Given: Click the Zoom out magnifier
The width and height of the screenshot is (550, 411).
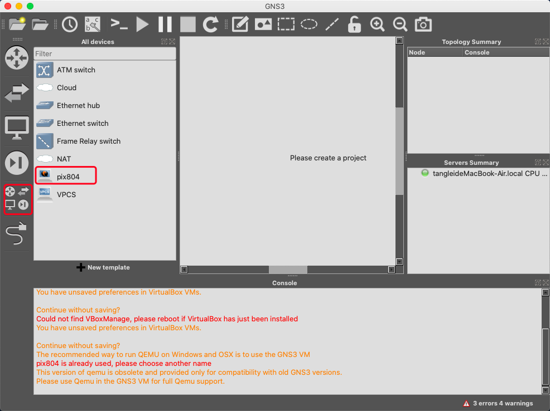Looking at the screenshot, I should coord(400,25).
